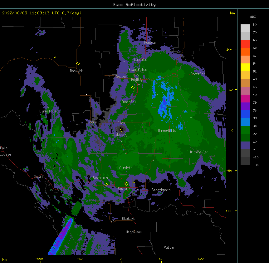Click the -50 tick on right km axis
This screenshot has width=269, height=263.
click(229, 171)
